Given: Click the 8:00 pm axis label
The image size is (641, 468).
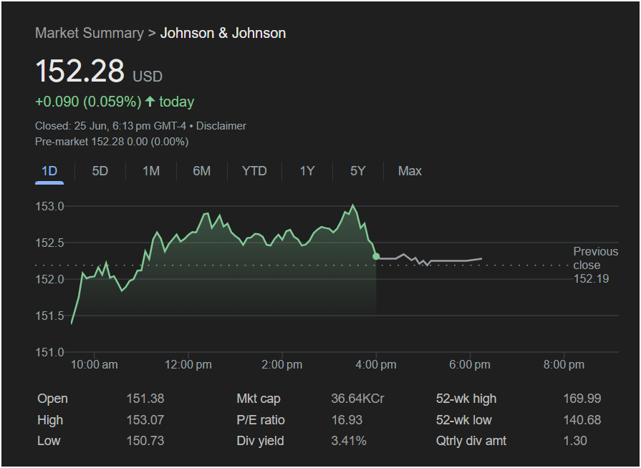Looking at the screenshot, I should point(564,365).
